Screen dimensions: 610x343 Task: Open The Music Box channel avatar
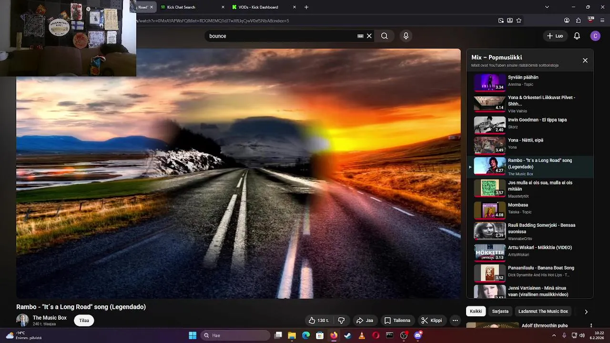tap(22, 320)
